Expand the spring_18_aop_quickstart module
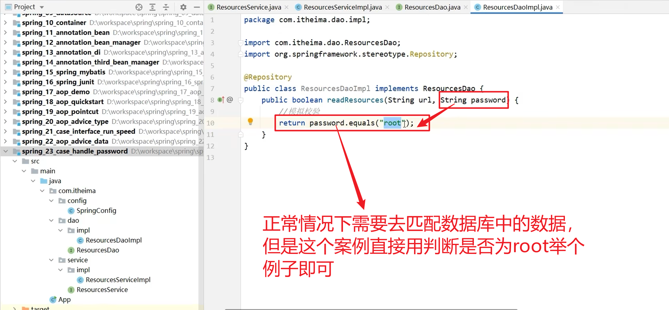The width and height of the screenshot is (669, 310). [x=5, y=102]
